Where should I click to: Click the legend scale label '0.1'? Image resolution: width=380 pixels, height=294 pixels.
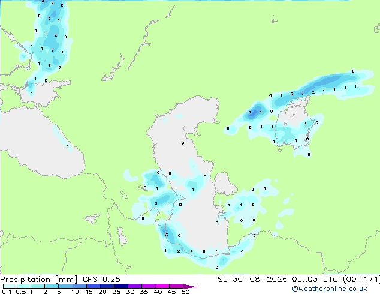[7, 292]
